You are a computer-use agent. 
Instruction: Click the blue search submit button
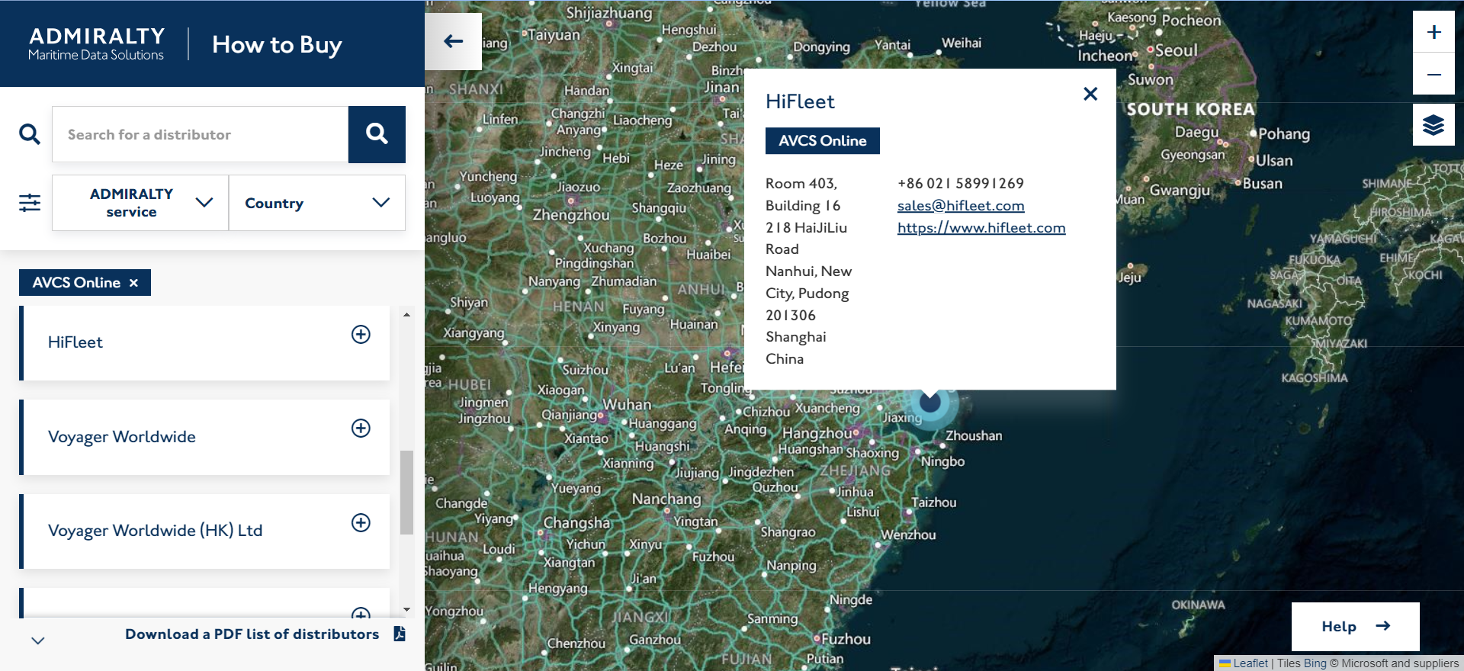click(377, 134)
